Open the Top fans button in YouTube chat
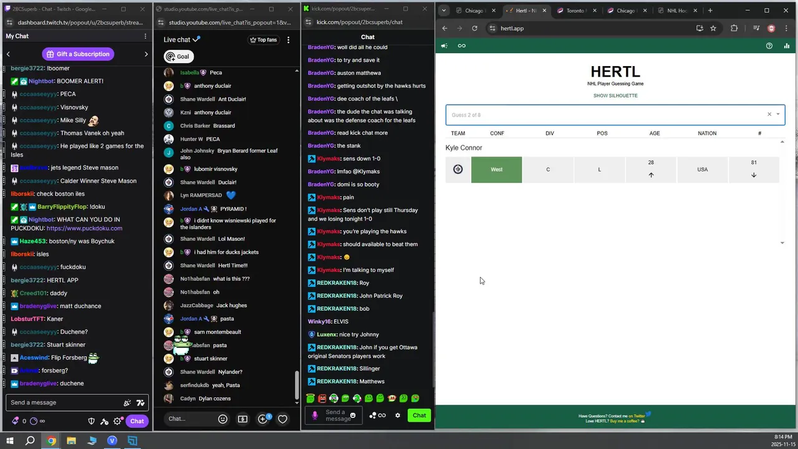 pyautogui.click(x=263, y=40)
